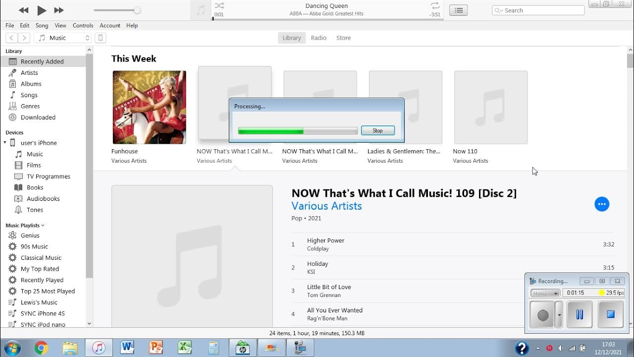Image resolution: width=634 pixels, height=357 pixels.
Task: Open the View menu
Action: click(x=60, y=25)
